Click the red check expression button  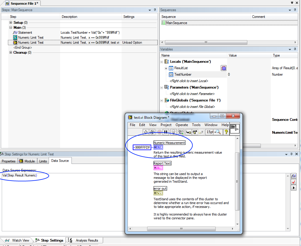[x=293, y=182]
